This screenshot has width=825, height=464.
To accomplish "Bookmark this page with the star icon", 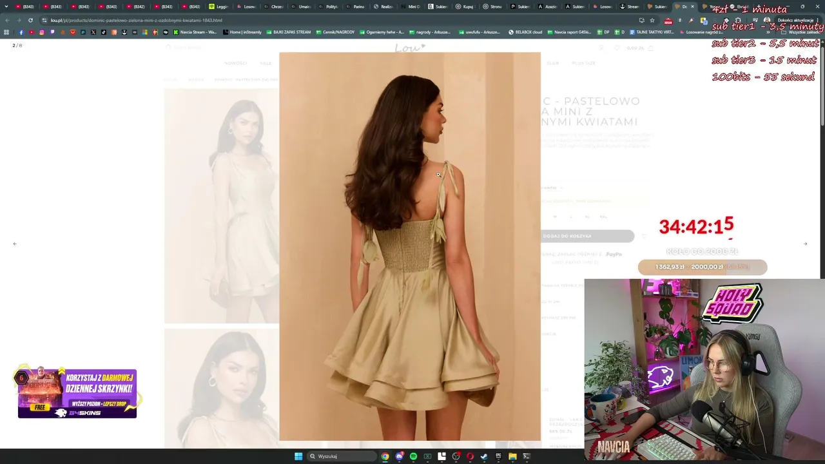I will point(652,20).
